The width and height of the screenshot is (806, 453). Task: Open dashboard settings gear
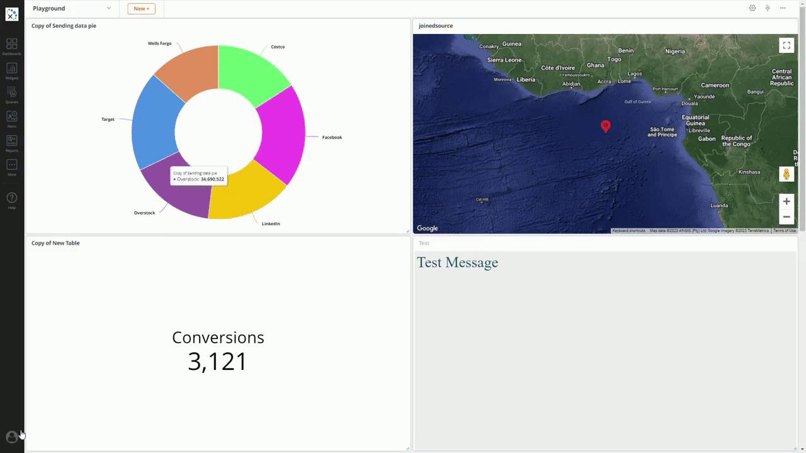click(x=752, y=8)
